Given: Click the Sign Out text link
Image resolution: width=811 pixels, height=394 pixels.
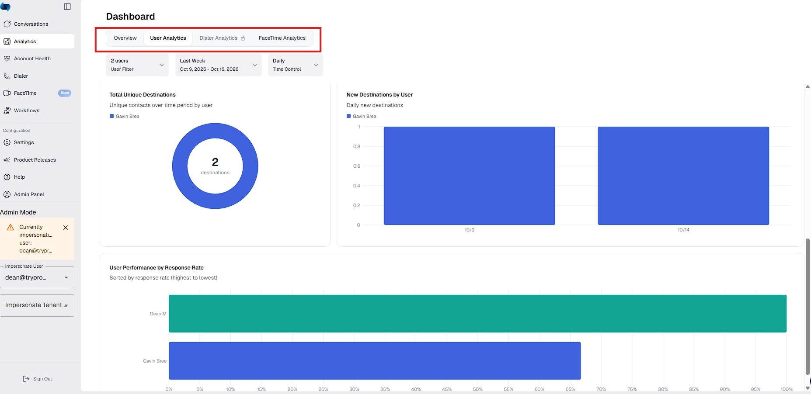Looking at the screenshot, I should click(42, 379).
